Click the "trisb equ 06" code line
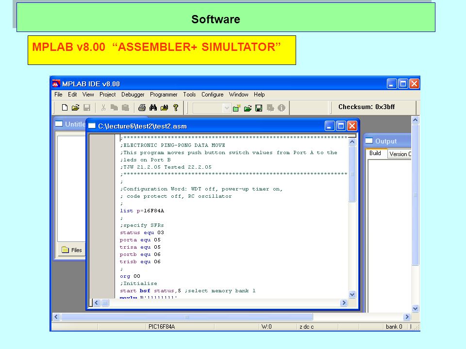Image resolution: width=466 pixels, height=349 pixels. click(x=140, y=262)
